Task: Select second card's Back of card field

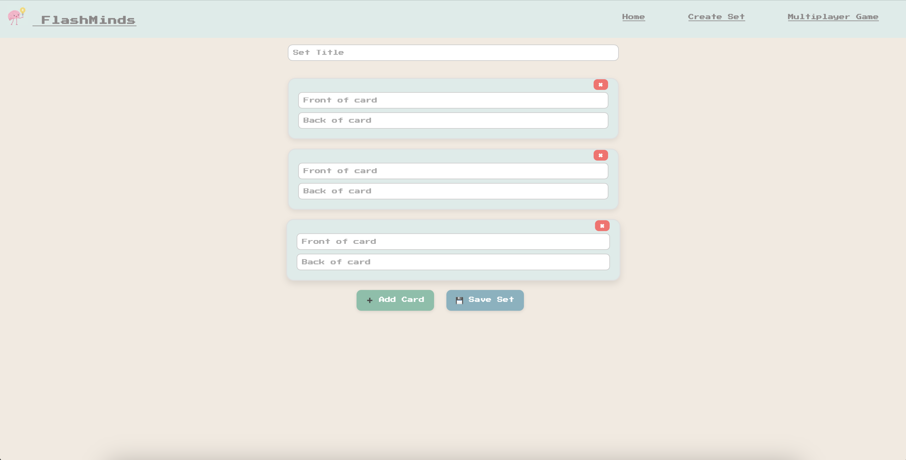Action: point(453,191)
